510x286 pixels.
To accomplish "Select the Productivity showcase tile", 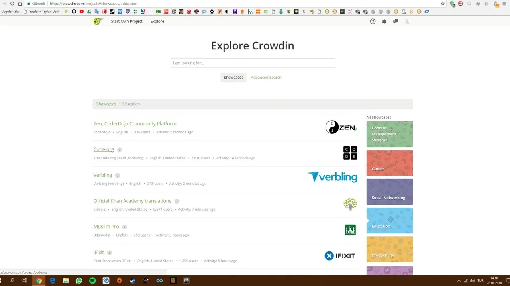I will pos(390,249).
